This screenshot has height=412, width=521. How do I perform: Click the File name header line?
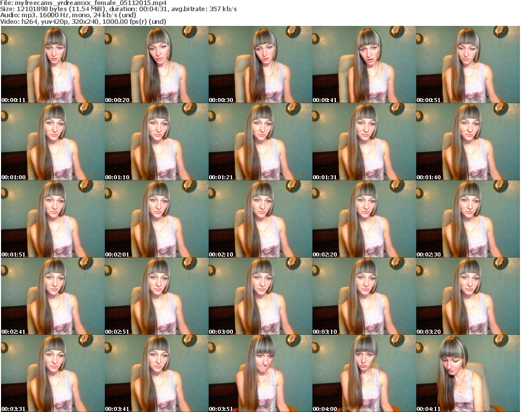[83, 3]
